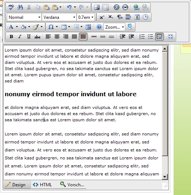Click the Redo arrow icon
Image resolution: width=191 pixels, height=195 pixels.
(81, 7)
